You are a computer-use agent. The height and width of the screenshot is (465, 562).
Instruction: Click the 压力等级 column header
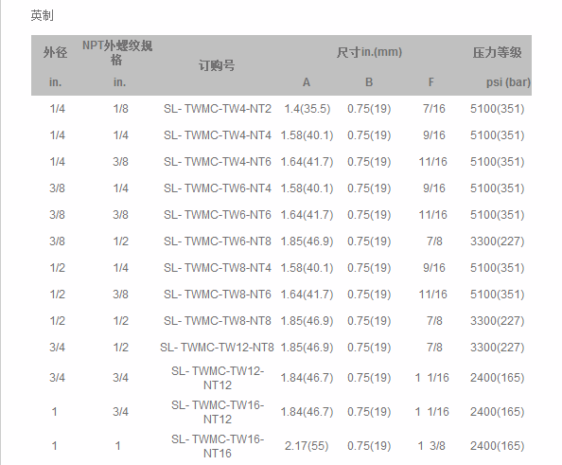point(497,53)
